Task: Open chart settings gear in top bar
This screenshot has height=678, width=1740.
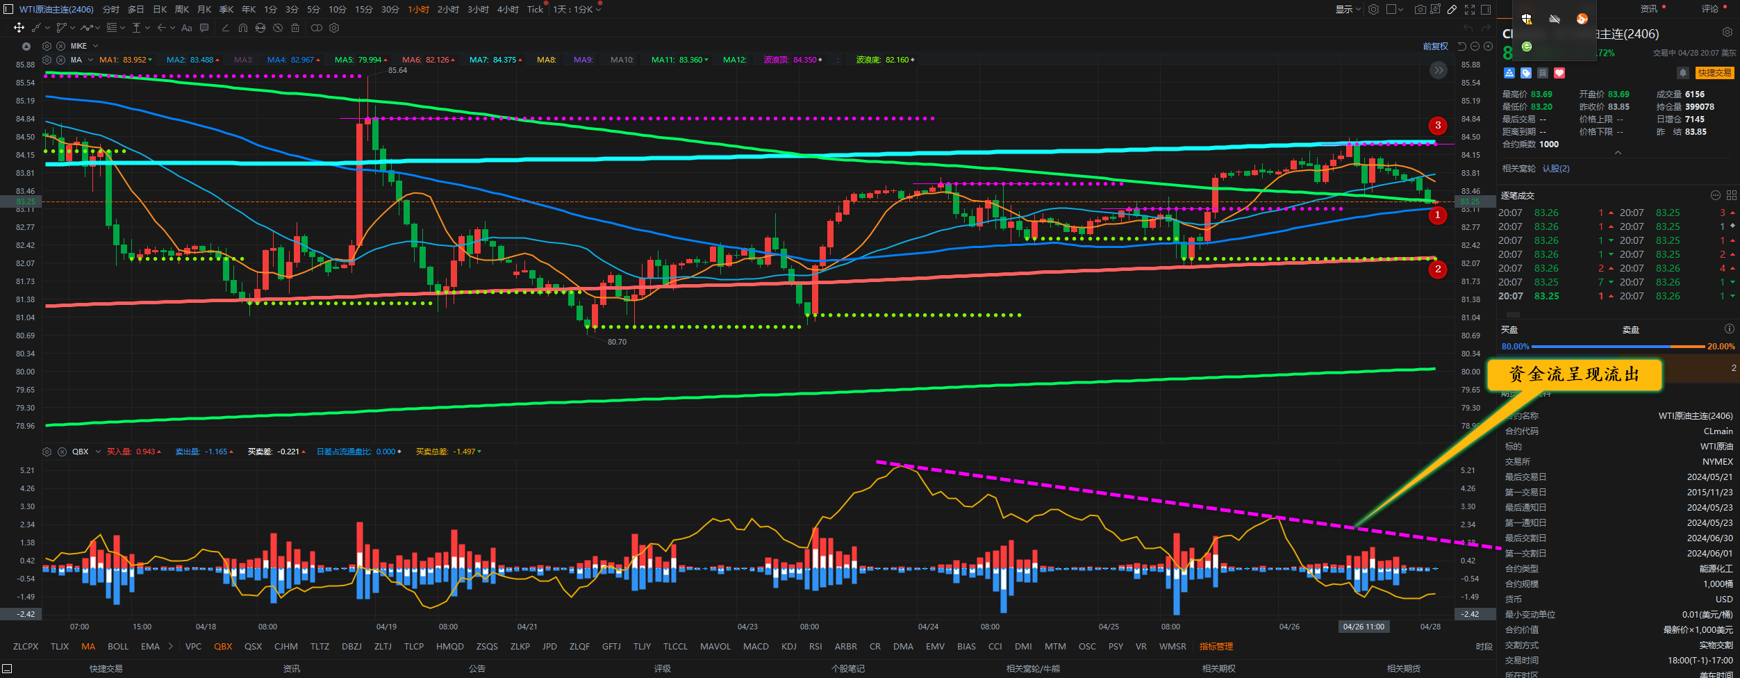Action: 1373,9
